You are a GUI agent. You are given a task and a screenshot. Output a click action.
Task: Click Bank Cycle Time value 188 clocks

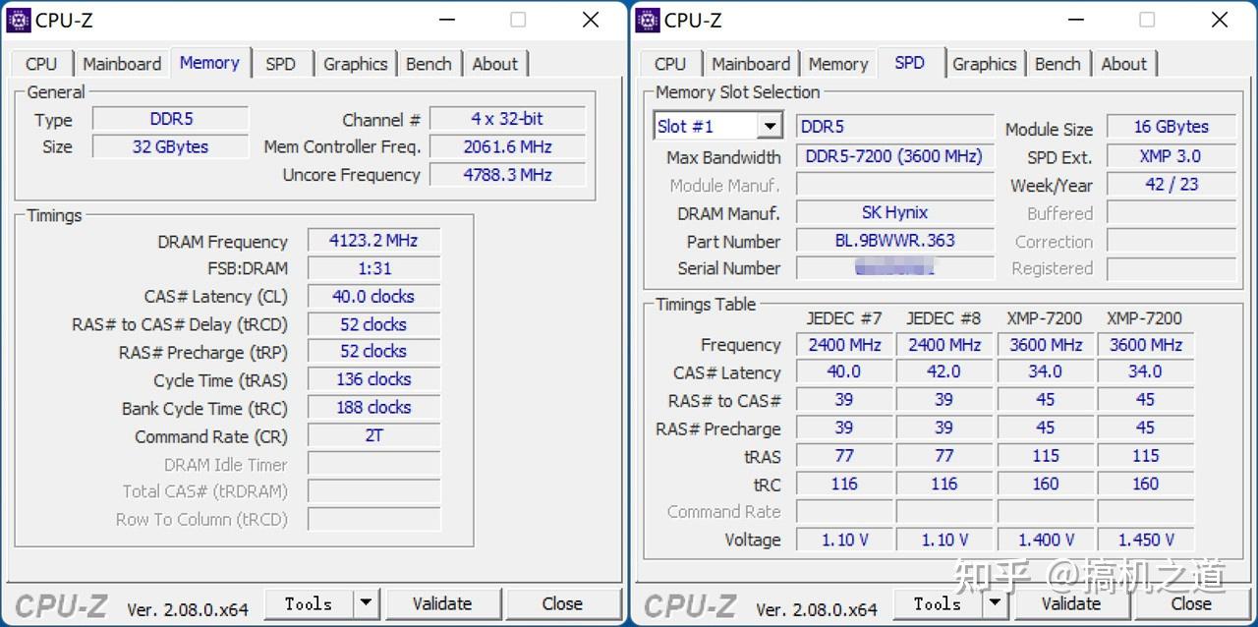[373, 407]
